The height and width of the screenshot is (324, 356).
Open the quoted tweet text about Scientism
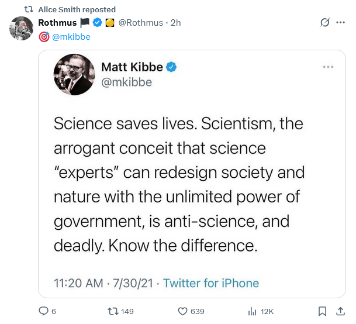(x=178, y=184)
